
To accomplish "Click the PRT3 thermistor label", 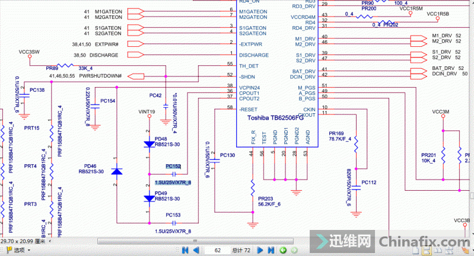I will tap(30, 204).
